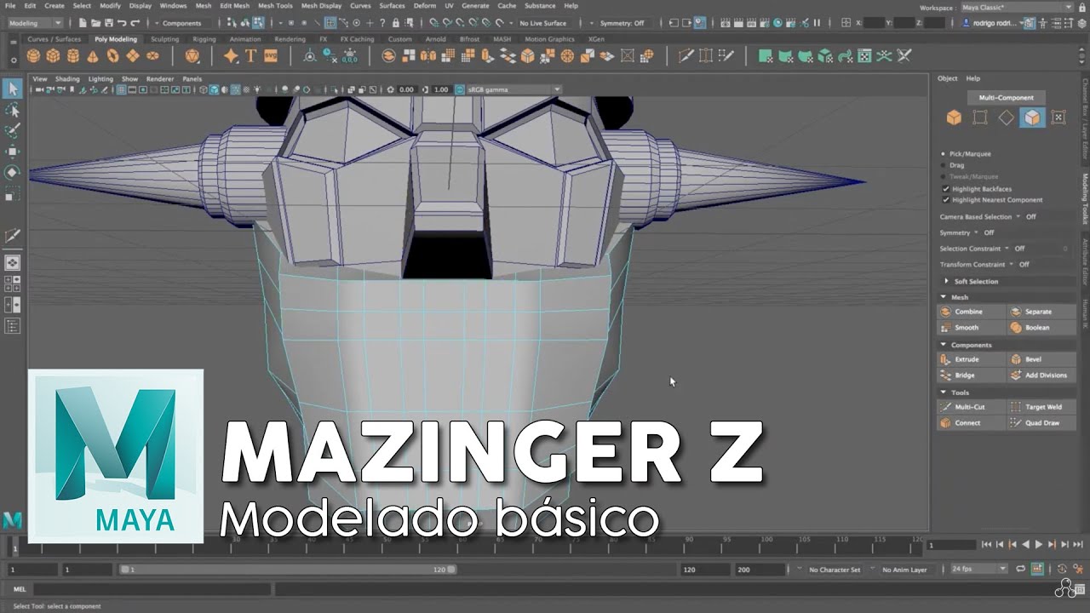Click the Bevel button
Screen dimensions: 1090x613
(x=1041, y=359)
